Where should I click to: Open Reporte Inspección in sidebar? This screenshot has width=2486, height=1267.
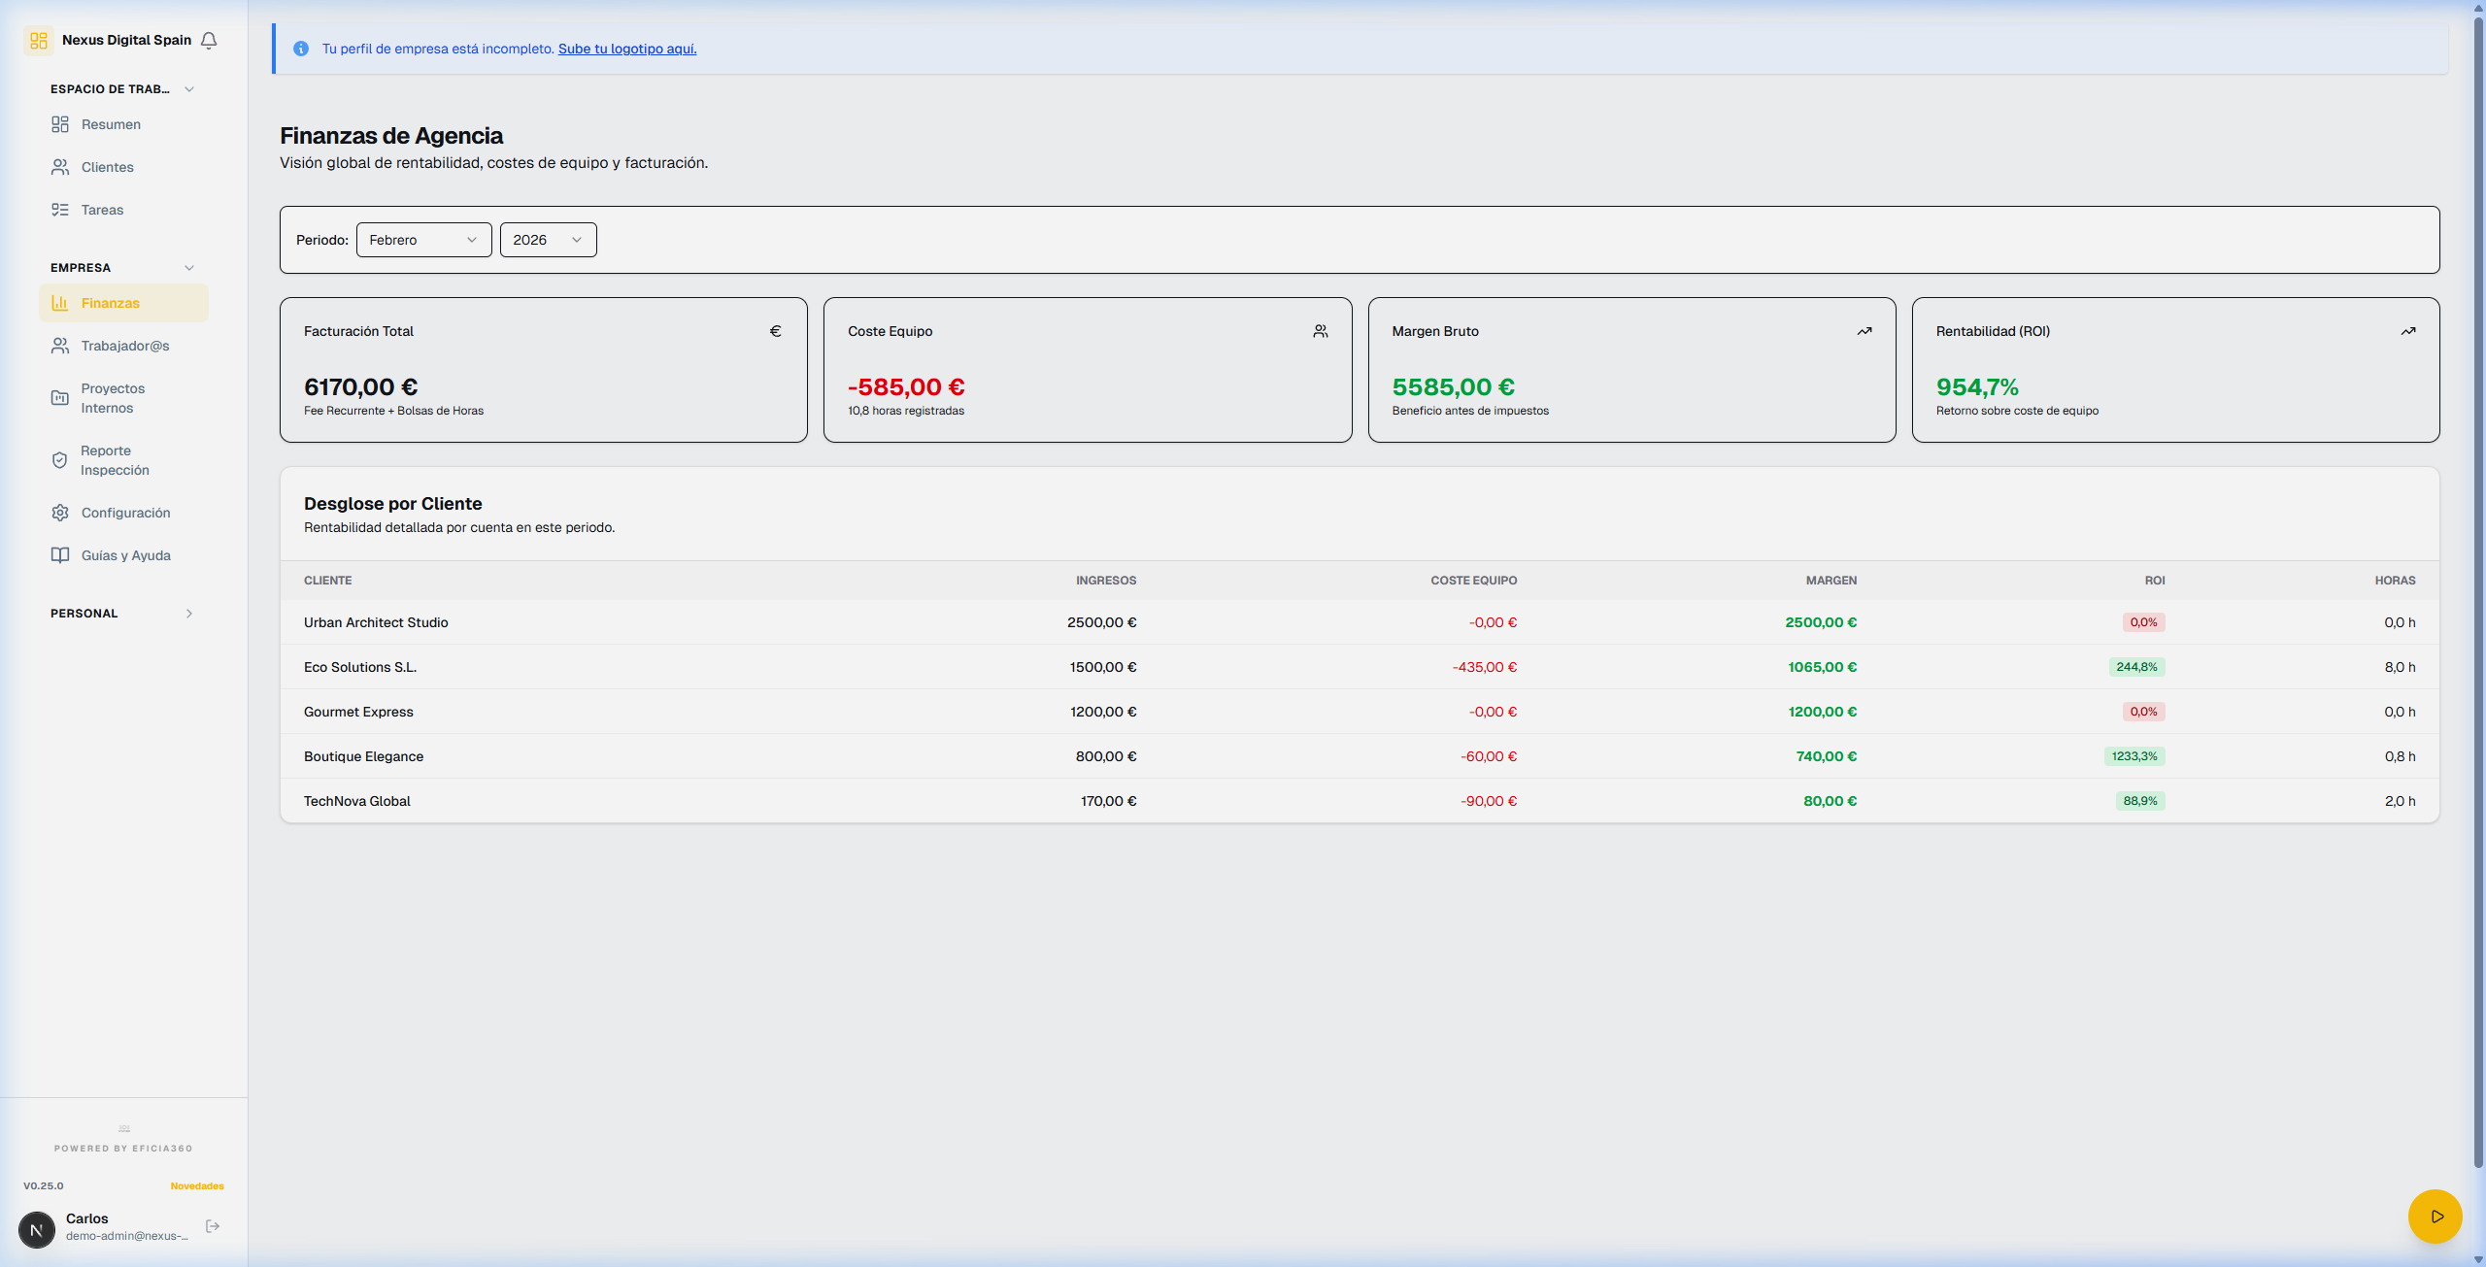(x=115, y=460)
